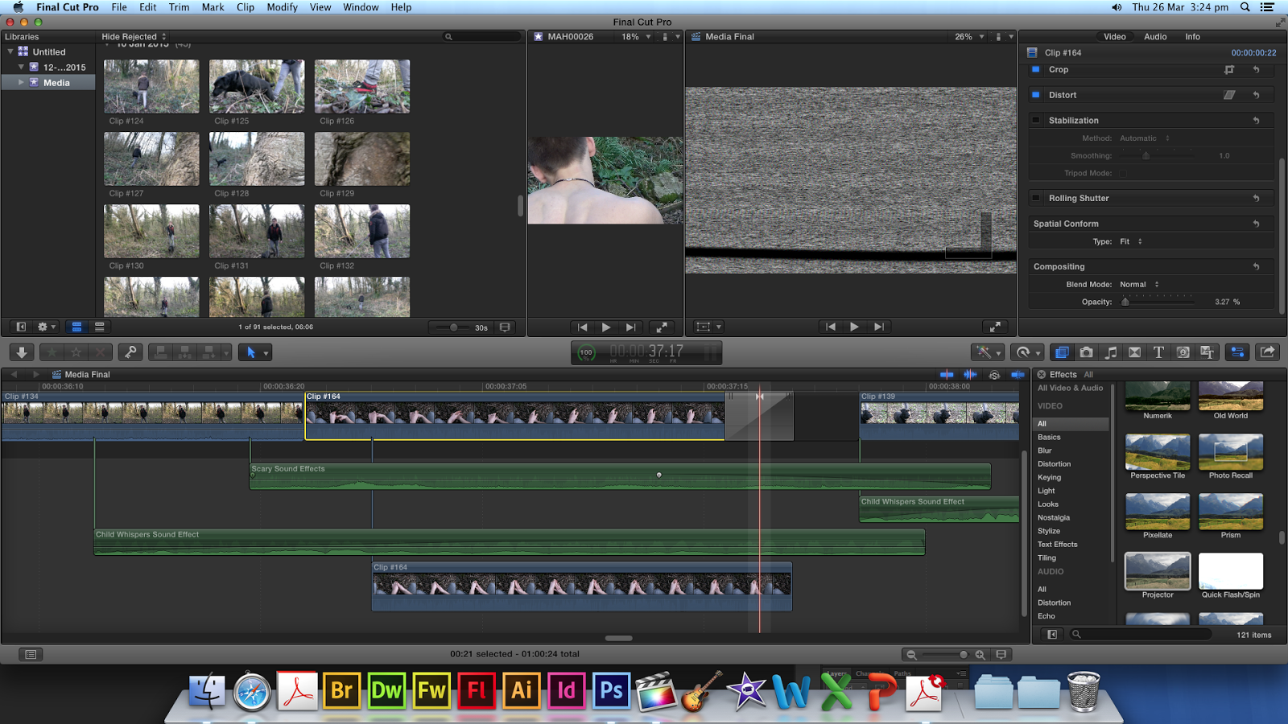This screenshot has width=1288, height=724.
Task: Mark selected clip as Favorite star
Action: [52, 352]
